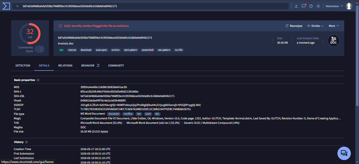The height and width of the screenshot is (164, 359).
Task: Click the Magika value DOC
Action: click(x=83, y=127)
